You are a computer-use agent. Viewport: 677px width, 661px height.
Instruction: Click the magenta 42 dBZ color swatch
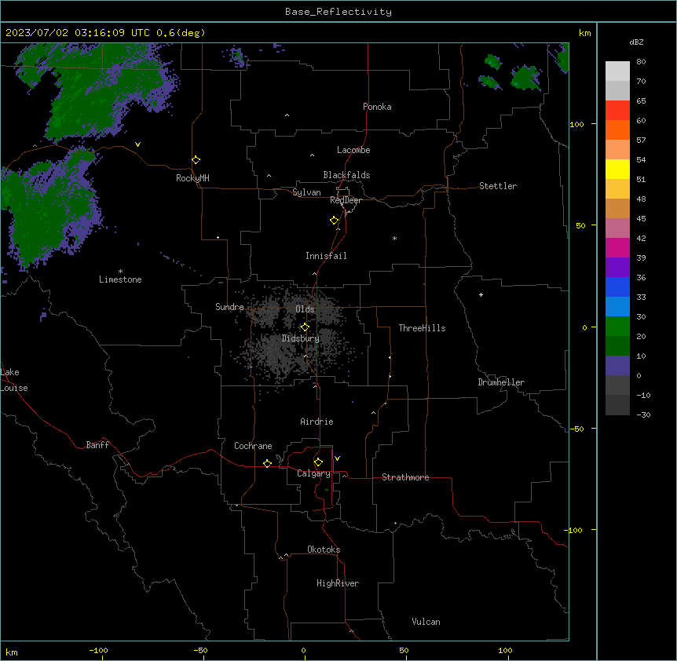click(617, 247)
